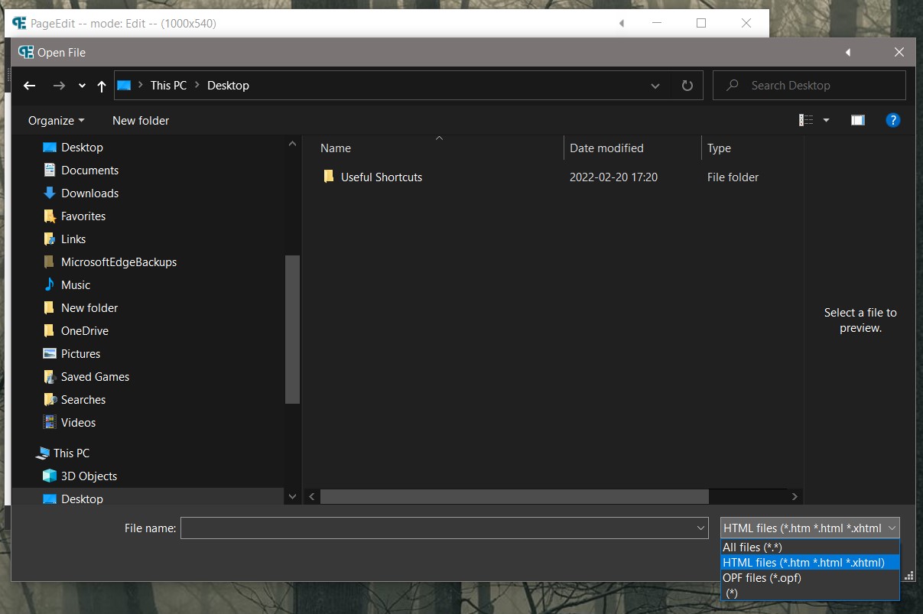Go back using the left arrow
923x614 pixels.
click(30, 86)
